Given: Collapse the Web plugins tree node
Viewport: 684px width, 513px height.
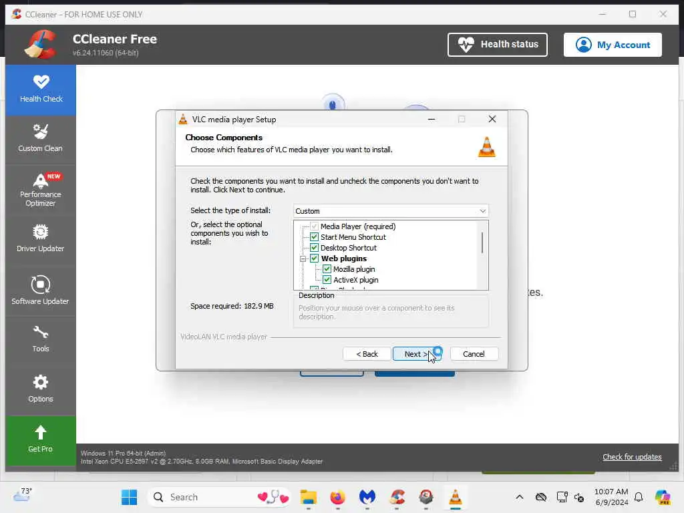Looking at the screenshot, I should [303, 259].
